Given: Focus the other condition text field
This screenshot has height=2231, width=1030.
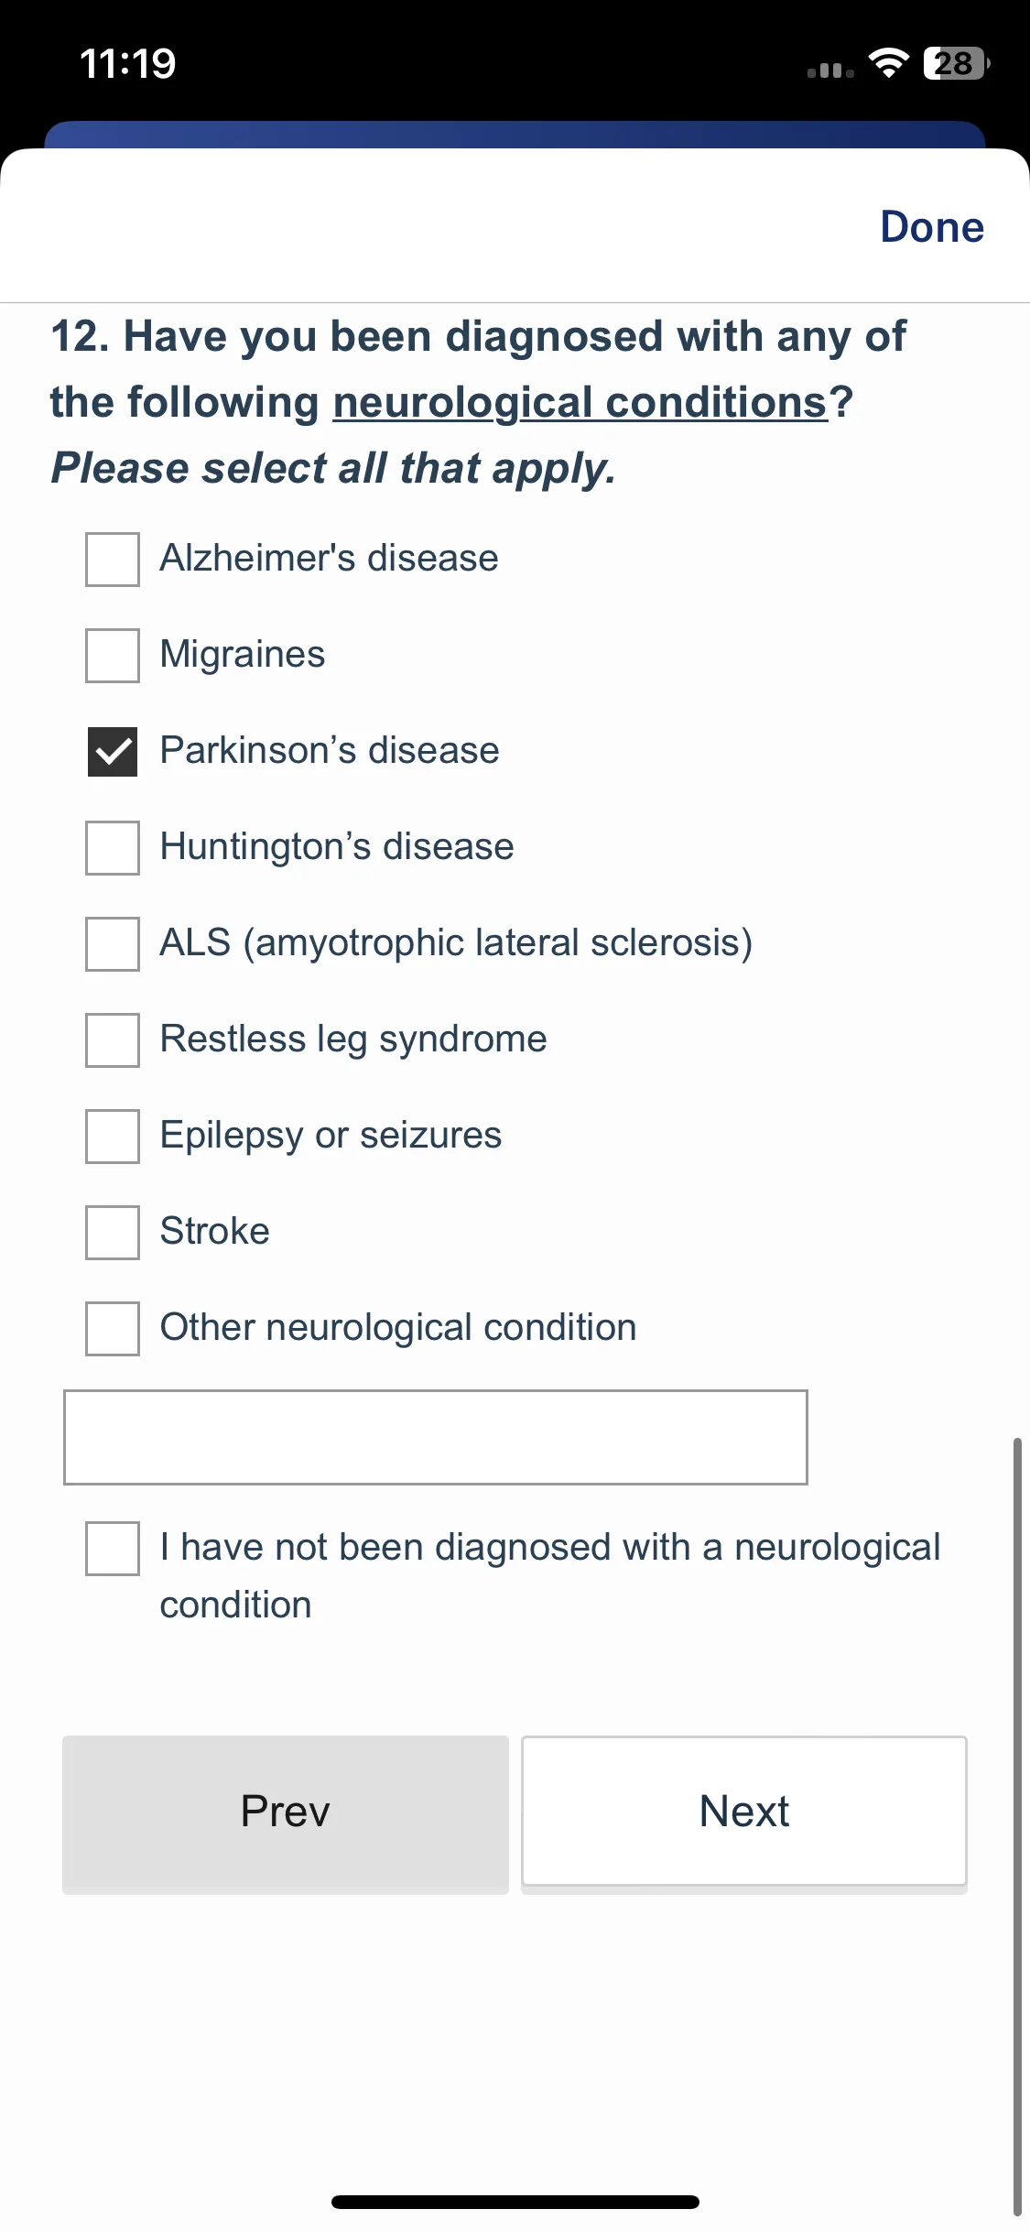Looking at the screenshot, I should point(436,1437).
